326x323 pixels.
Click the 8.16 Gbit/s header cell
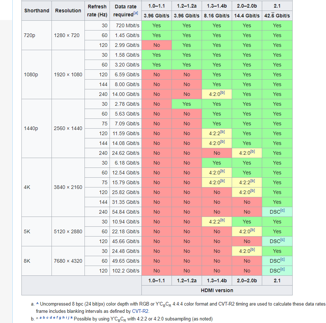[216, 16]
